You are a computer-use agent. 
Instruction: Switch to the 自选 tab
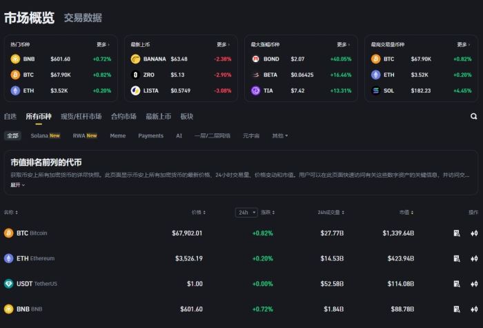pos(10,117)
